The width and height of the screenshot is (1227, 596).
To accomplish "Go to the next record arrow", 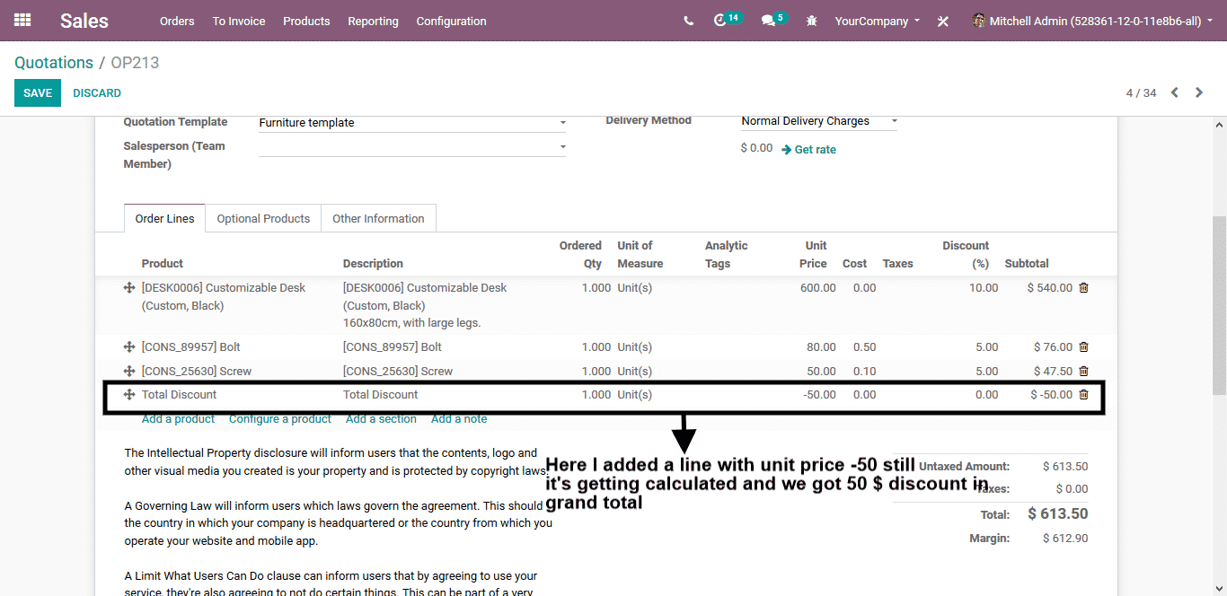I will point(1199,92).
